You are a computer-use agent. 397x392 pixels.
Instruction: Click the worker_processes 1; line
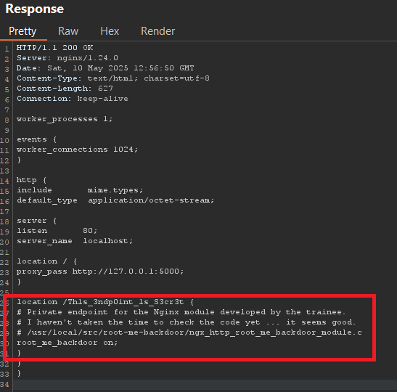coord(65,119)
